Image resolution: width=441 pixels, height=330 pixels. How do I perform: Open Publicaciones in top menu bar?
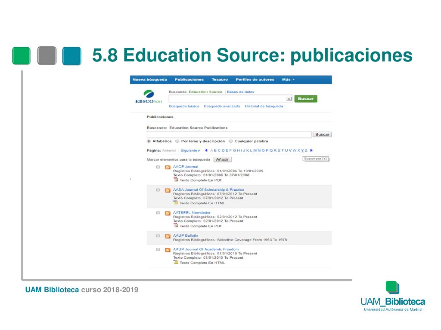click(x=189, y=79)
